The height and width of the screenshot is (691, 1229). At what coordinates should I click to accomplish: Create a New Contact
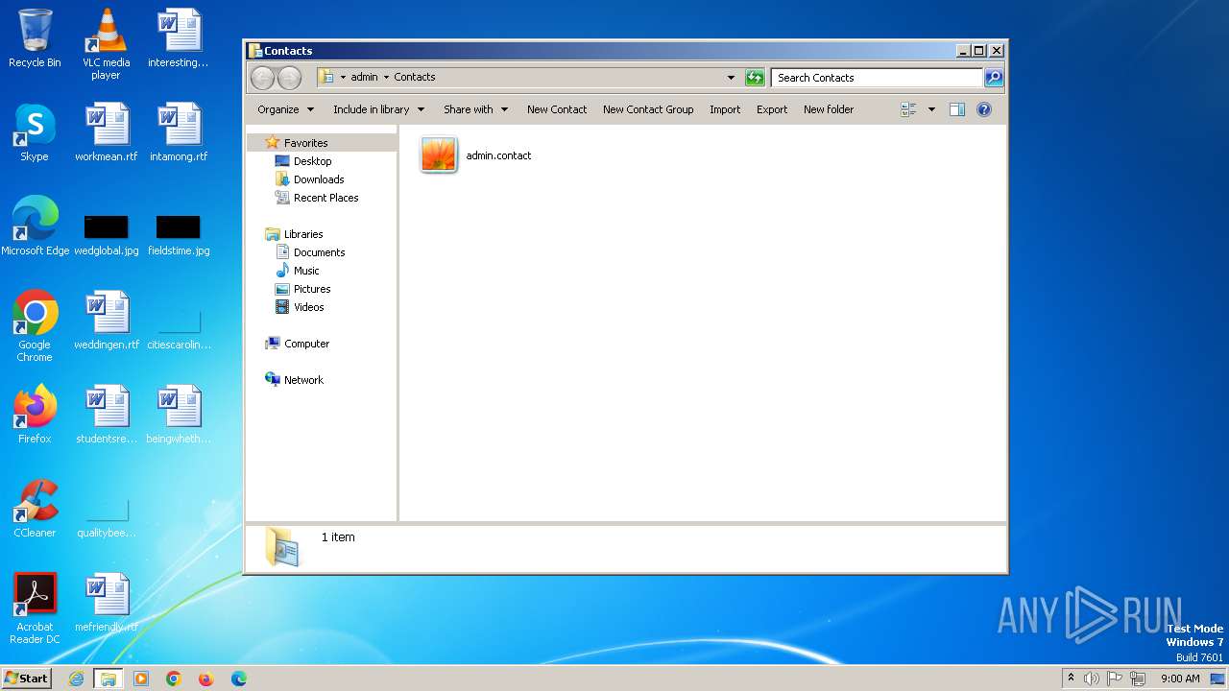tap(557, 109)
